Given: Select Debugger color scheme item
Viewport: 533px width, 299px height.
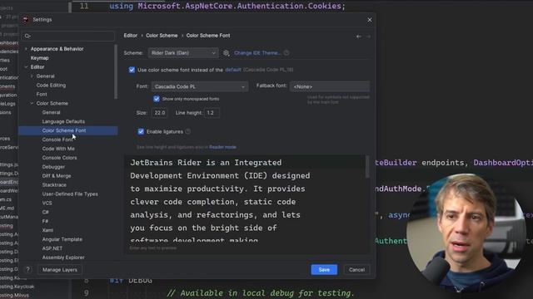Looking at the screenshot, I should point(53,167).
